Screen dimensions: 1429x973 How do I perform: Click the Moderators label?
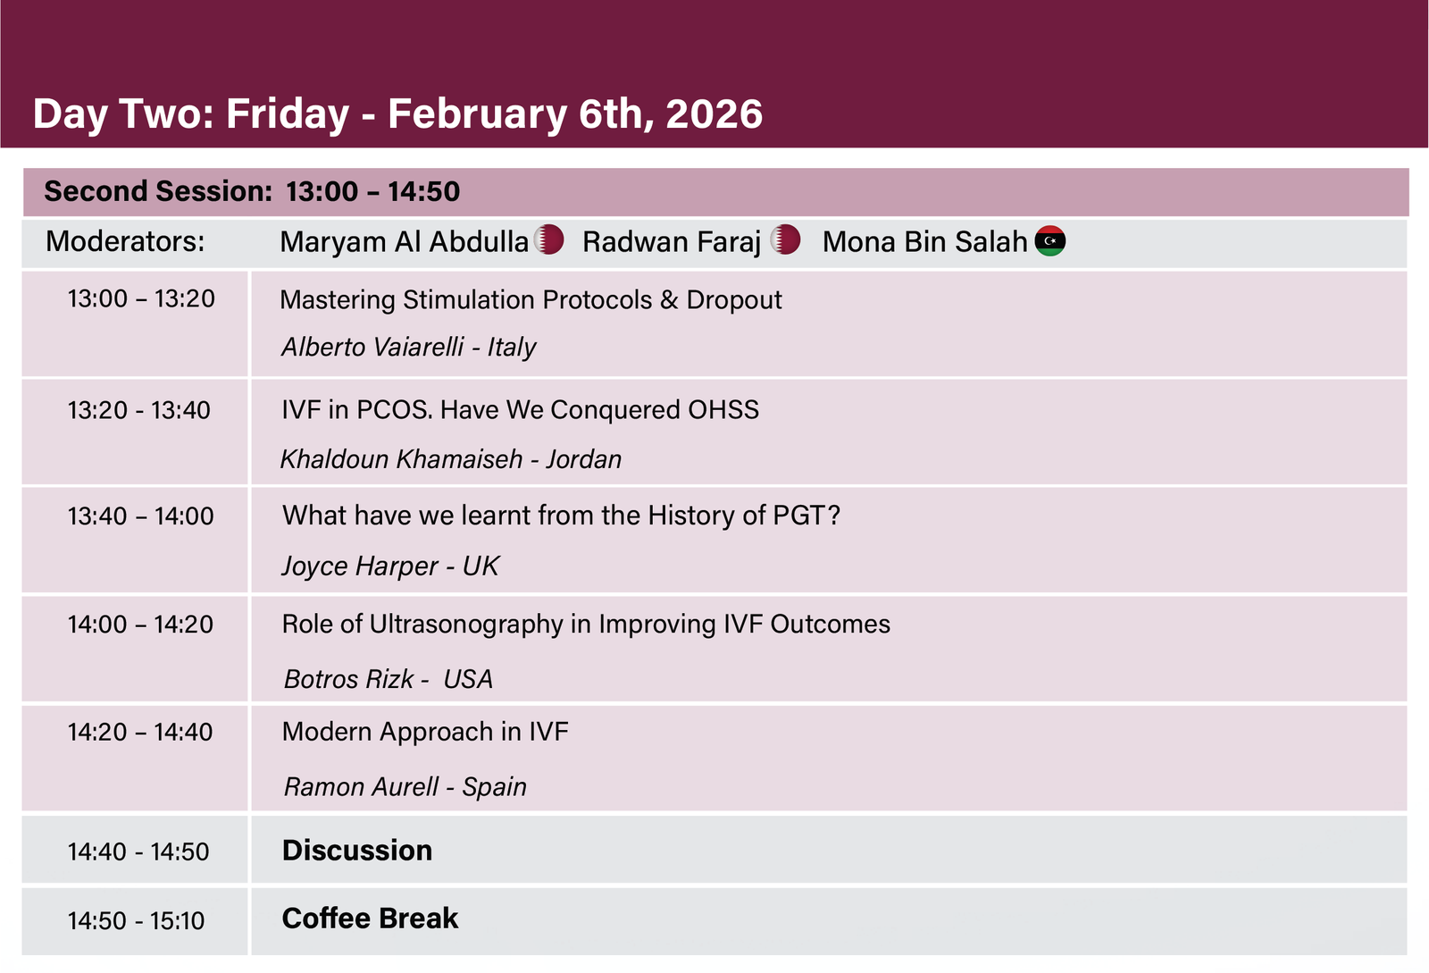pos(125,241)
